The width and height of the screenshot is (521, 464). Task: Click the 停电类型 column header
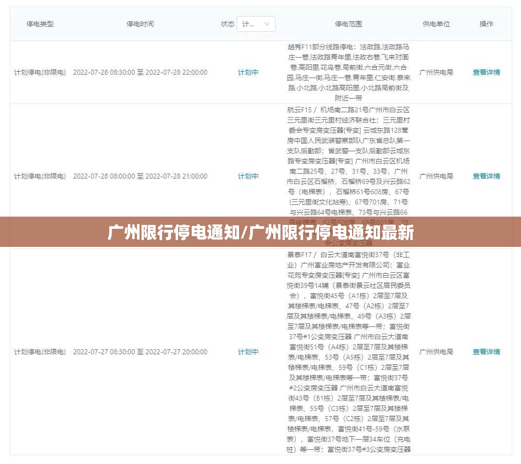coord(40,24)
